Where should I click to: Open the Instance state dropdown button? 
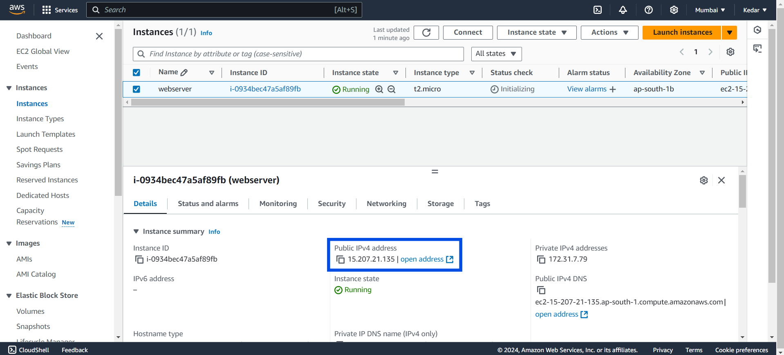537,33
